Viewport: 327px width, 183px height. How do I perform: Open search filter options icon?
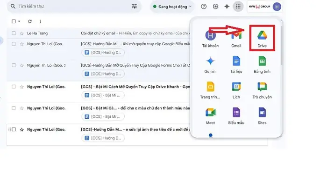point(135,7)
